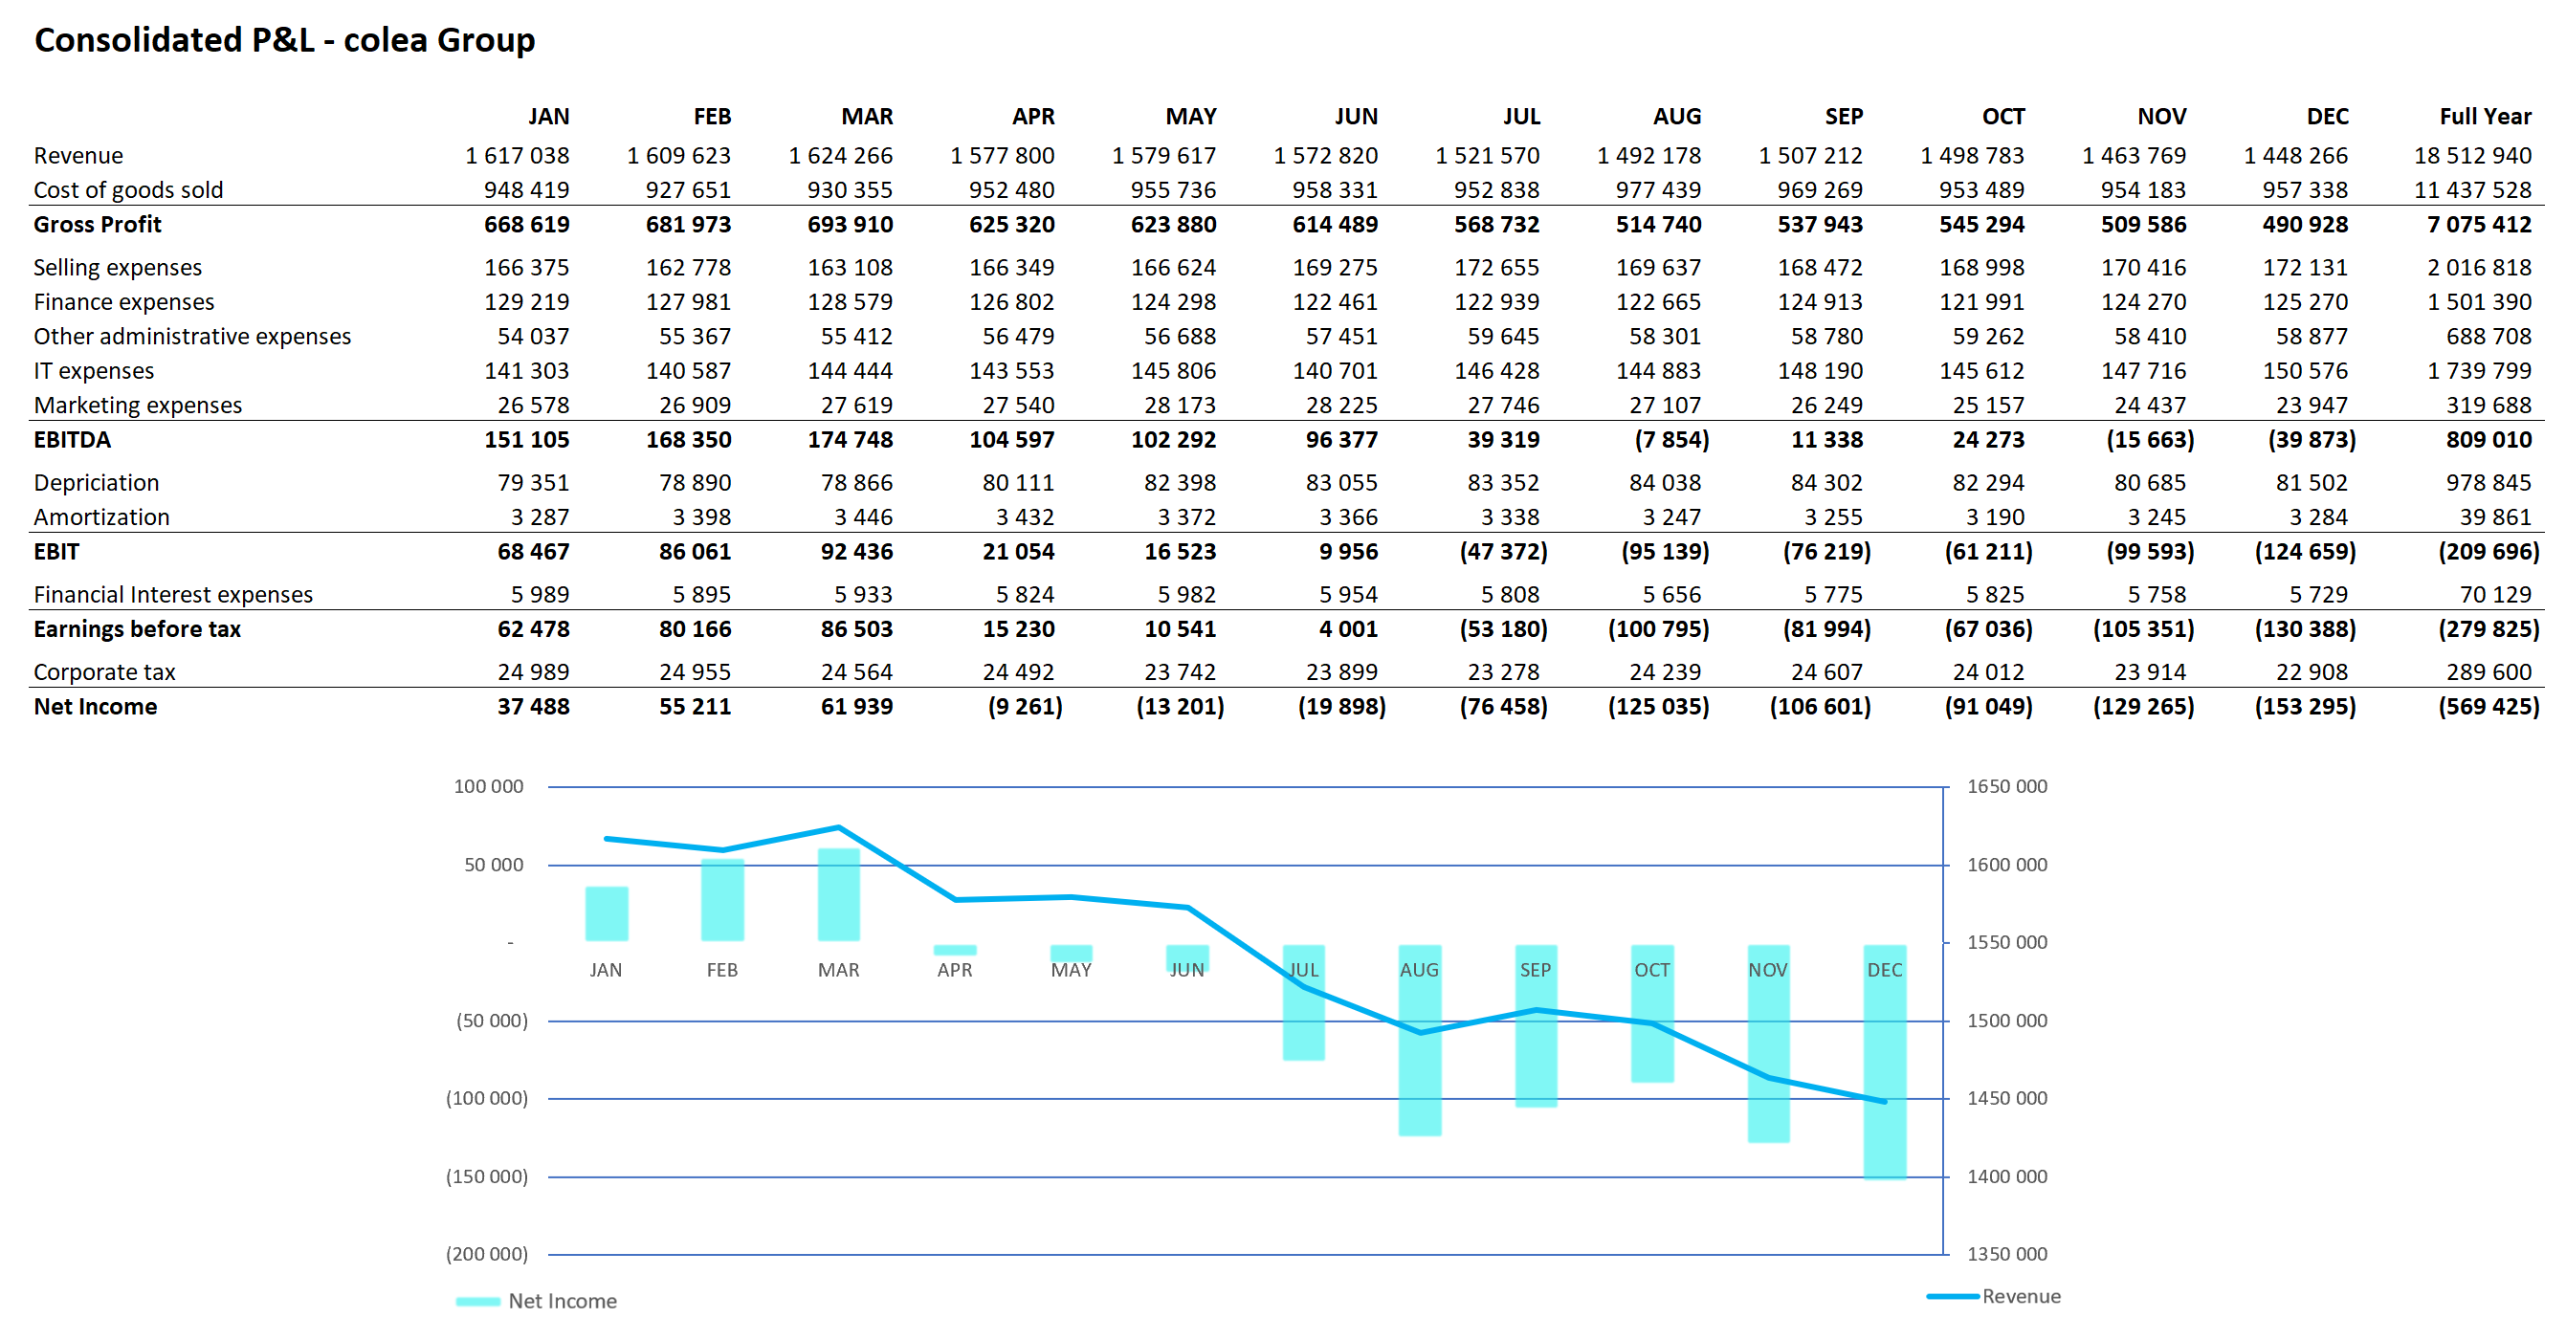The height and width of the screenshot is (1340, 2566).
Task: Select the Revenue row label
Action: tap(77, 155)
